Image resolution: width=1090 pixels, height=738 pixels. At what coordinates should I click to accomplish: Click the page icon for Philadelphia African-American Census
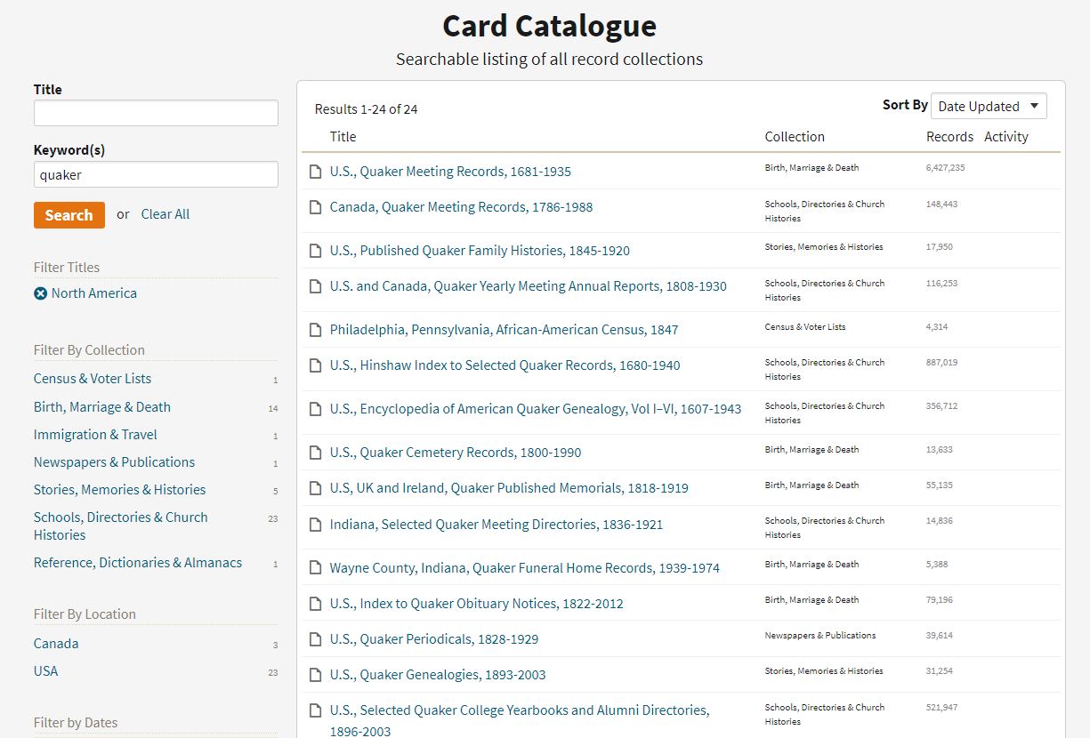click(x=315, y=330)
